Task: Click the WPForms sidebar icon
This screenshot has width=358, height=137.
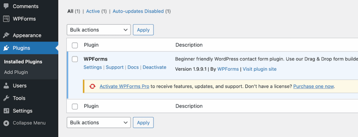Action: click(x=6, y=19)
